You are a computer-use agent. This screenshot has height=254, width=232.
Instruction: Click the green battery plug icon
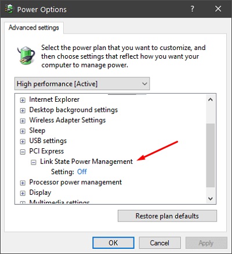click(26, 55)
